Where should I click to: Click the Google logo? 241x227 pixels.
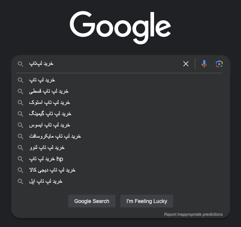(120, 28)
